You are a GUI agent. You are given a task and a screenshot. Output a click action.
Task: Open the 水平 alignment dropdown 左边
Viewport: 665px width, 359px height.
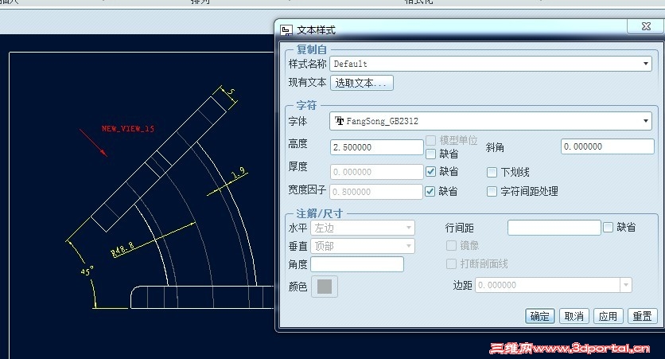pyautogui.click(x=363, y=228)
